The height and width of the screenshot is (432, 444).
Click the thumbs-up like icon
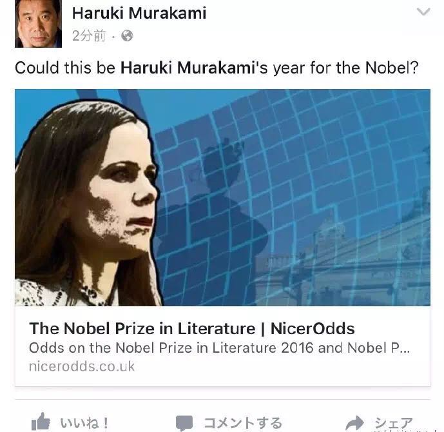coord(41,422)
